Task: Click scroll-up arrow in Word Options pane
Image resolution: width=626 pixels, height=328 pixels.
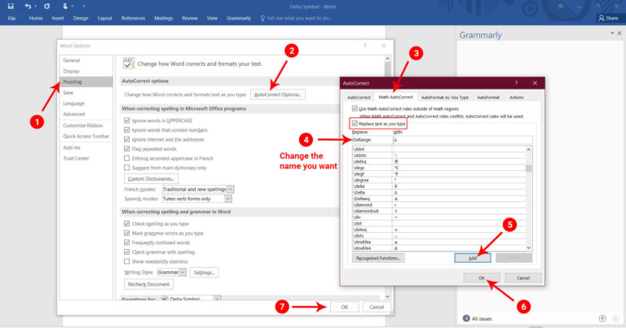Action: coord(387,59)
